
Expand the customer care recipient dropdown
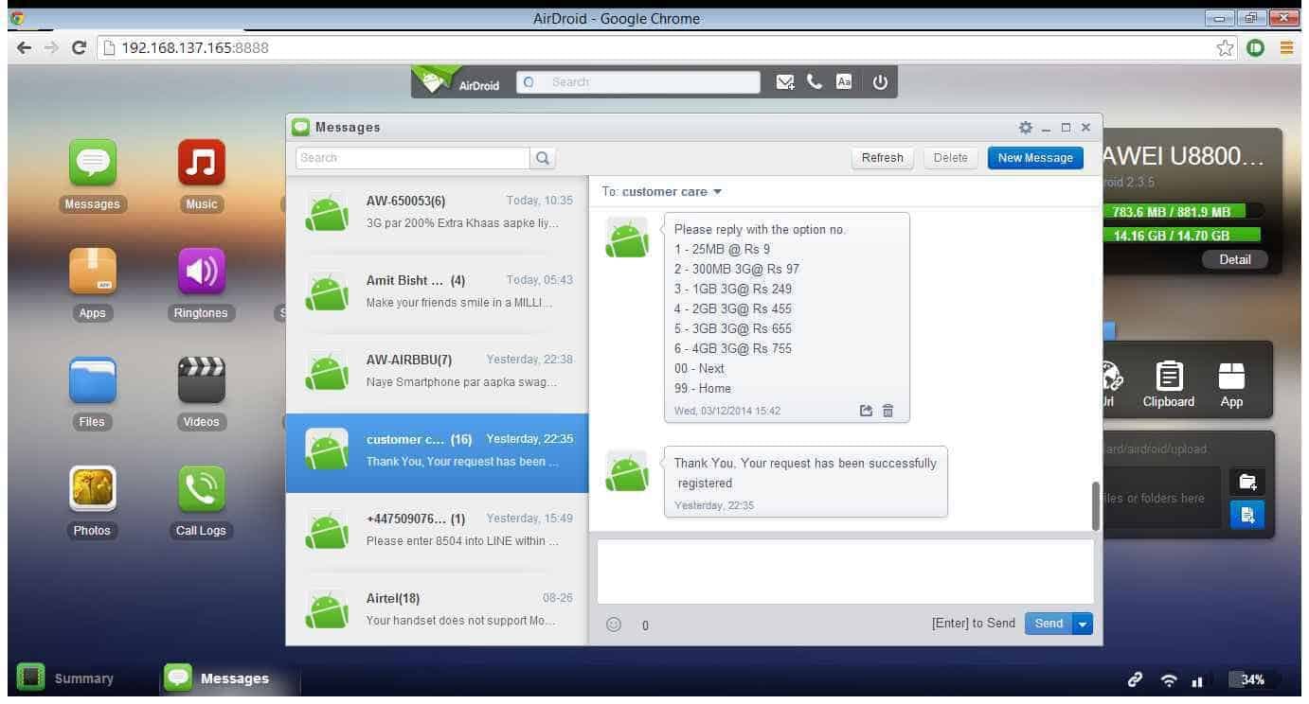click(x=717, y=192)
